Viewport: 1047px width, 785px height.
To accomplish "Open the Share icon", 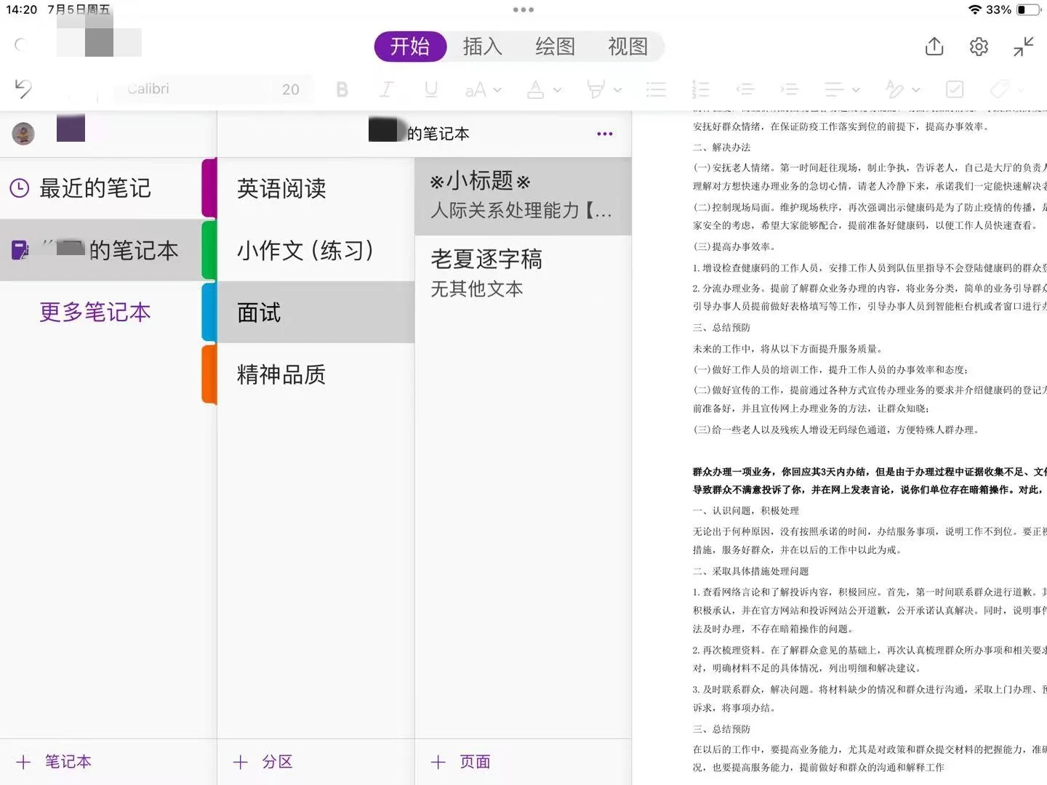I will [x=934, y=46].
